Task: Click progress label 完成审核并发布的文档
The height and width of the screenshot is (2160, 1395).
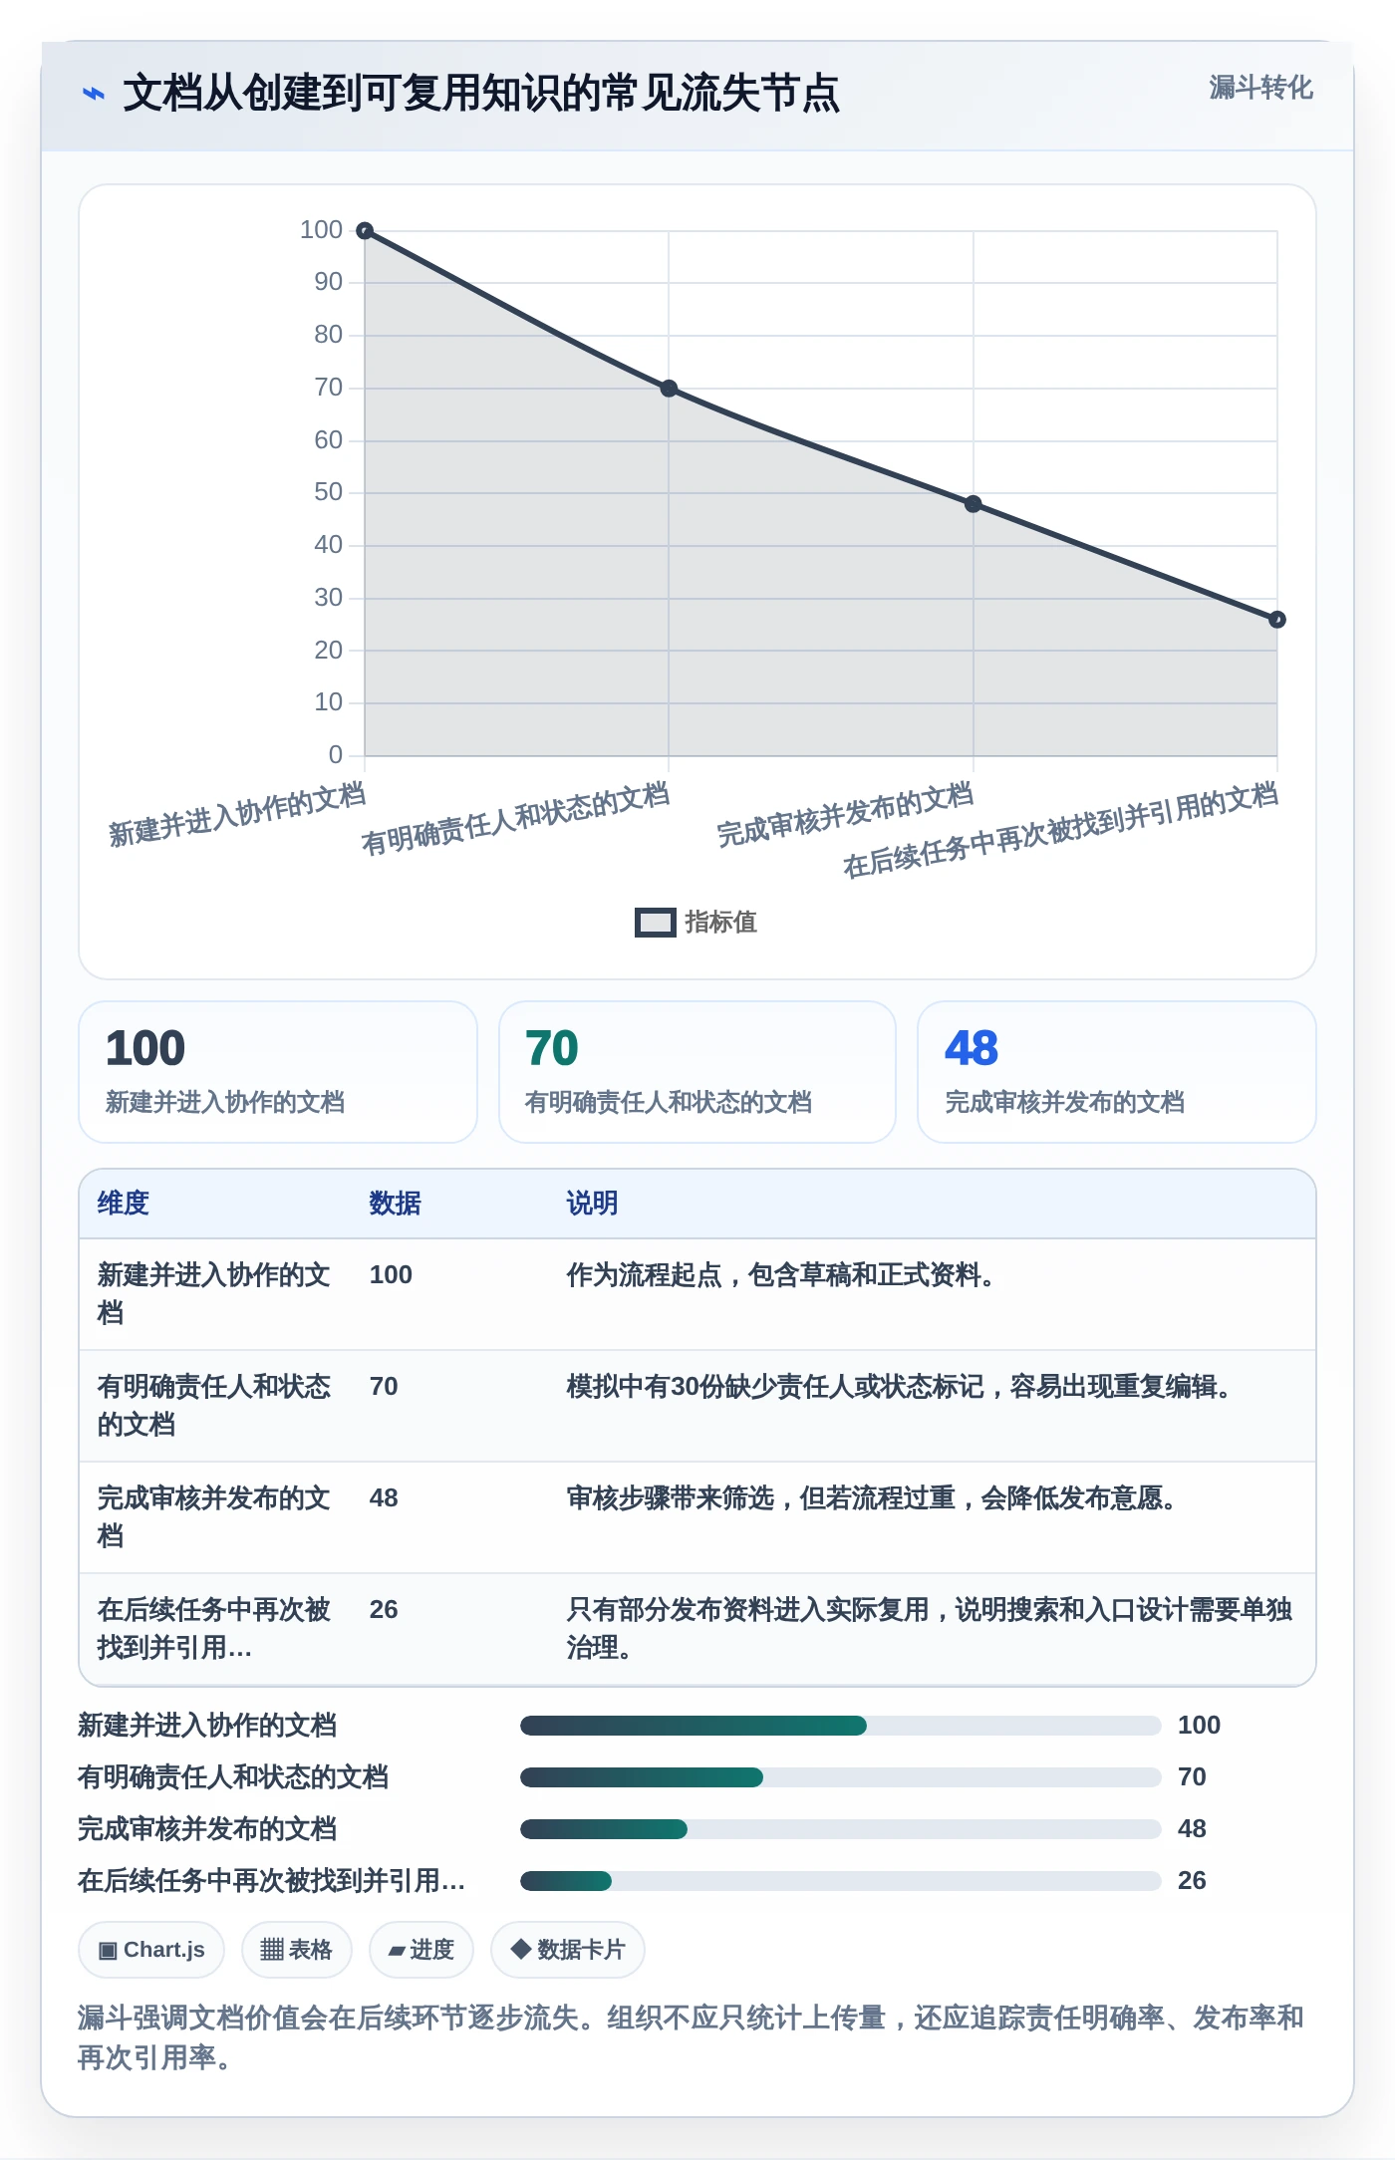Action: click(x=207, y=1829)
